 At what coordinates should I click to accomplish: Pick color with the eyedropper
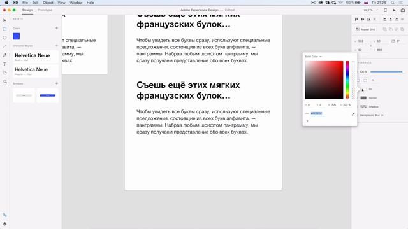(353, 114)
